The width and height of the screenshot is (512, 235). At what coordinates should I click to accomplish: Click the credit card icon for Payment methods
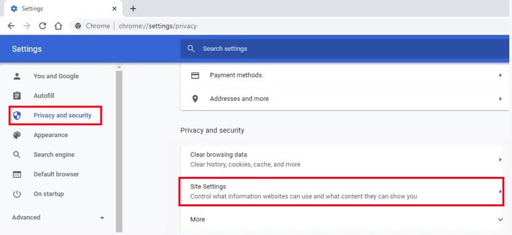tap(195, 75)
